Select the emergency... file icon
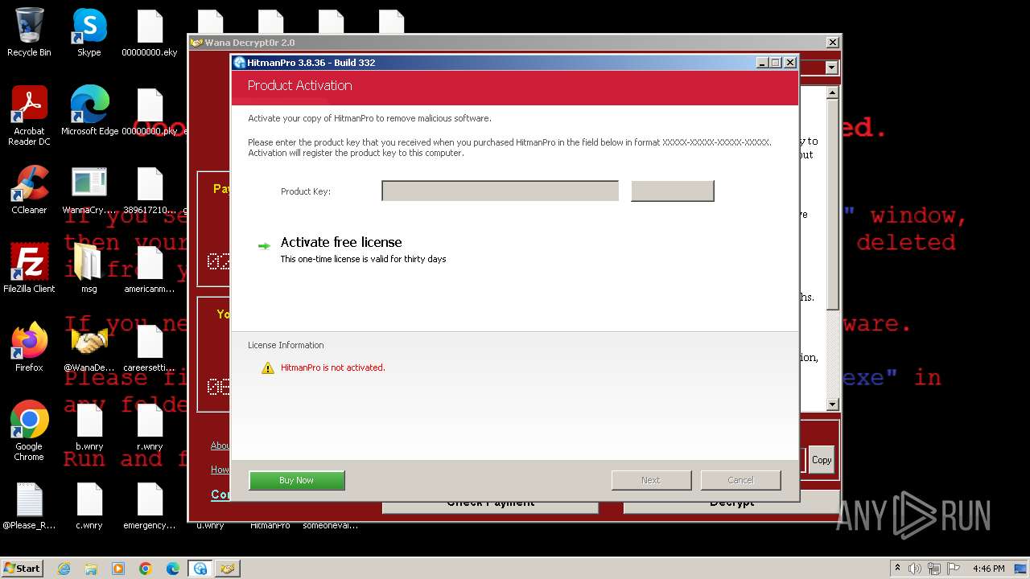The height and width of the screenshot is (579, 1030). tap(150, 505)
